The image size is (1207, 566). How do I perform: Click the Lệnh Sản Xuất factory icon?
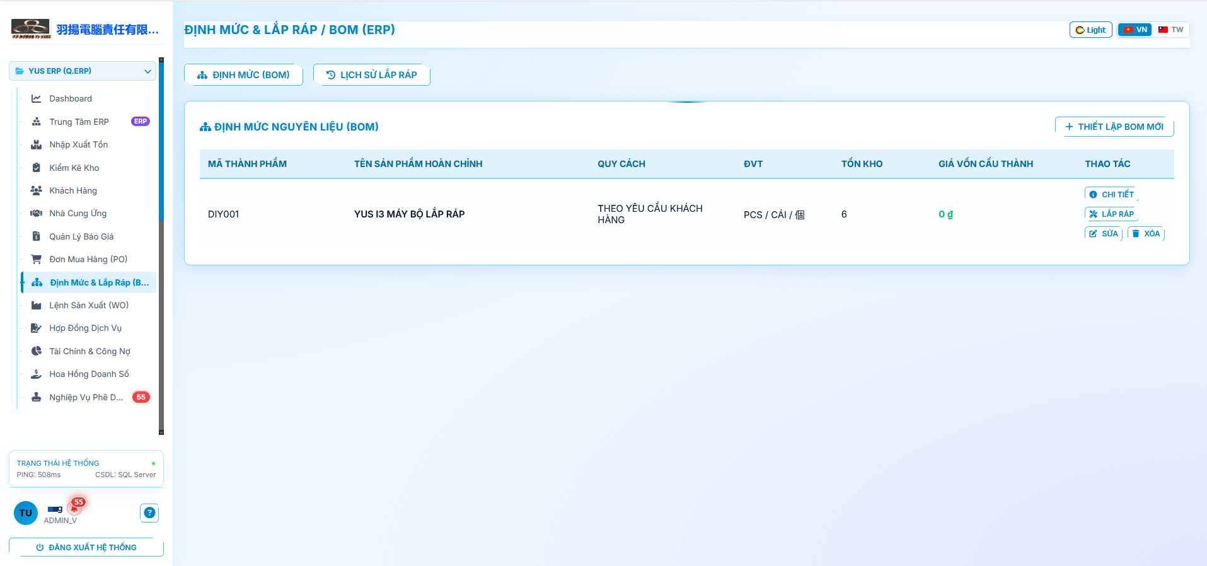coord(37,305)
